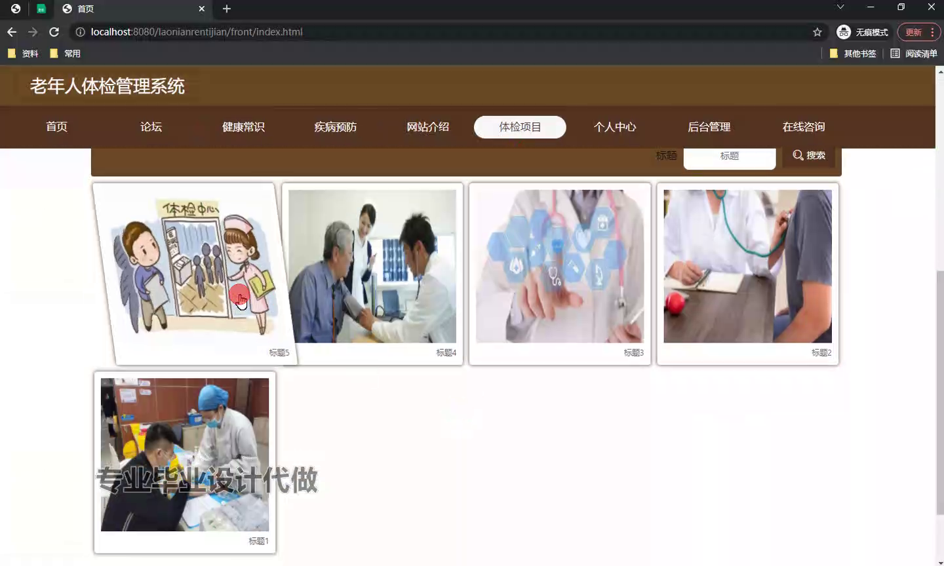Minimize the browser window
Image resolution: width=944 pixels, height=566 pixels.
(x=871, y=7)
